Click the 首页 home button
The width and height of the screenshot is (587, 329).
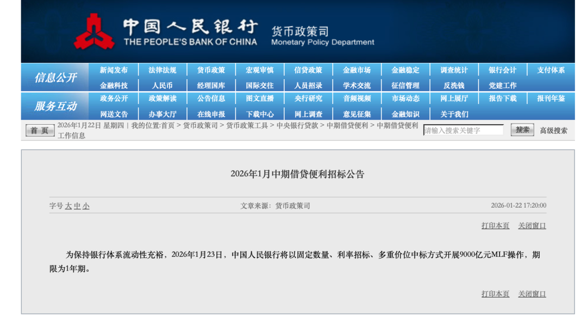40,130
